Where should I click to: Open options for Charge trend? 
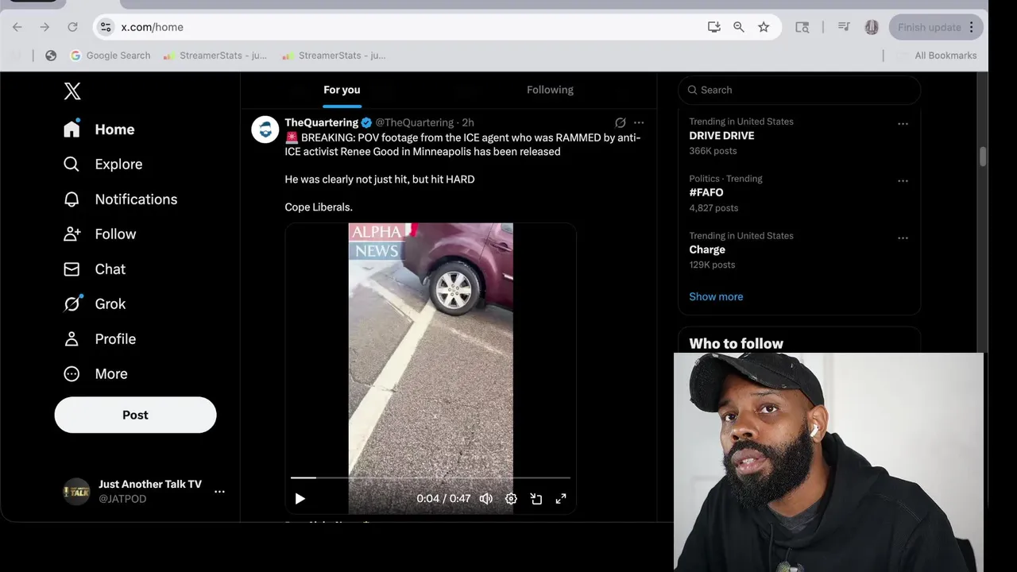click(x=903, y=238)
